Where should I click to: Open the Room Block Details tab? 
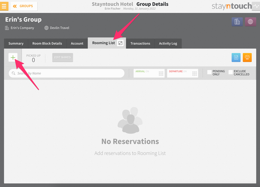pyautogui.click(x=47, y=43)
